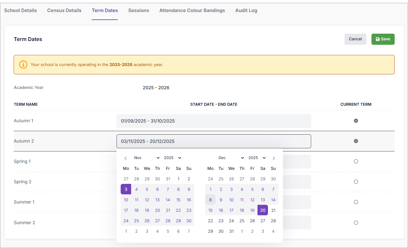This screenshot has width=408, height=248.
Task: Pick 3 November as start date
Action: coord(126,189)
